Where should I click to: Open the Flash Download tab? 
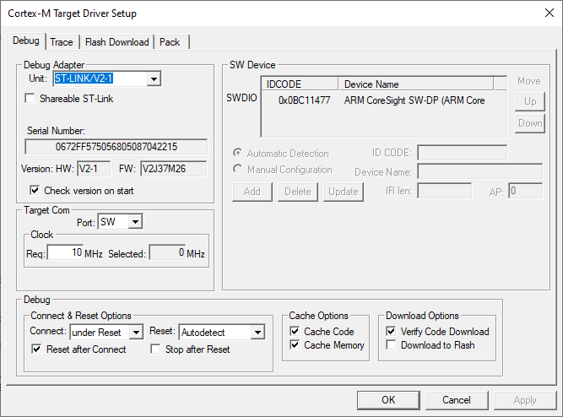(x=117, y=42)
